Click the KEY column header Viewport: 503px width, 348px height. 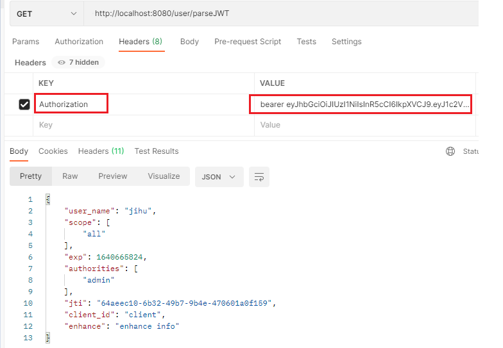[46, 83]
